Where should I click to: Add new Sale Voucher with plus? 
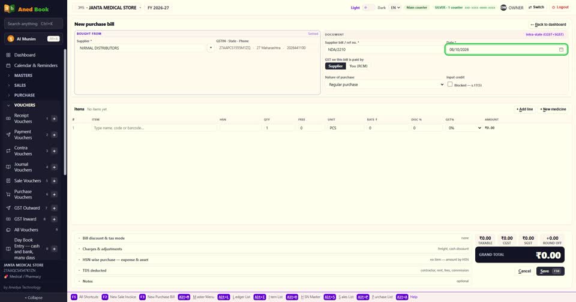click(x=54, y=180)
